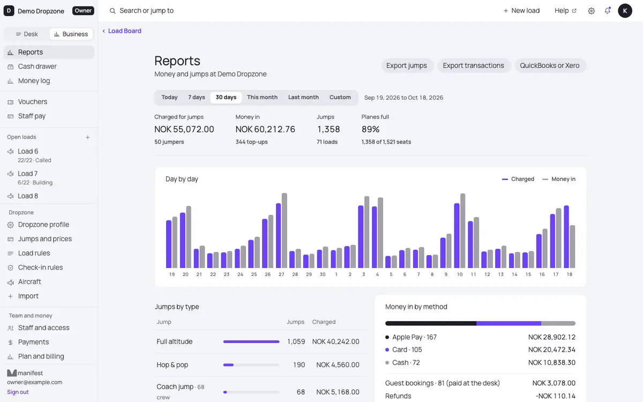The width and height of the screenshot is (643, 402).
Task: Open the Help link
Action: tap(565, 11)
